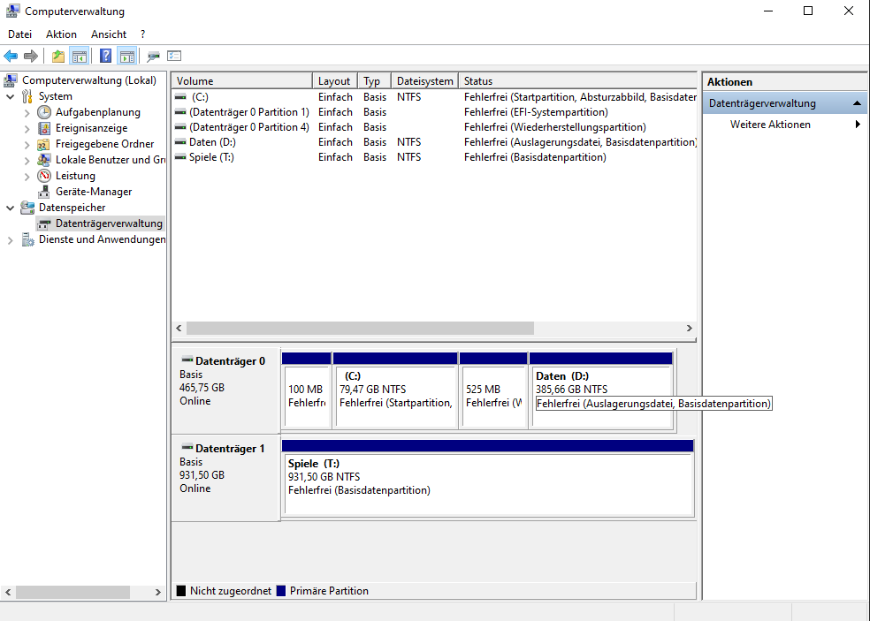This screenshot has width=870, height=621.
Task: Click the drive icon beside Spiele (T:) row
Action: pyautogui.click(x=180, y=157)
